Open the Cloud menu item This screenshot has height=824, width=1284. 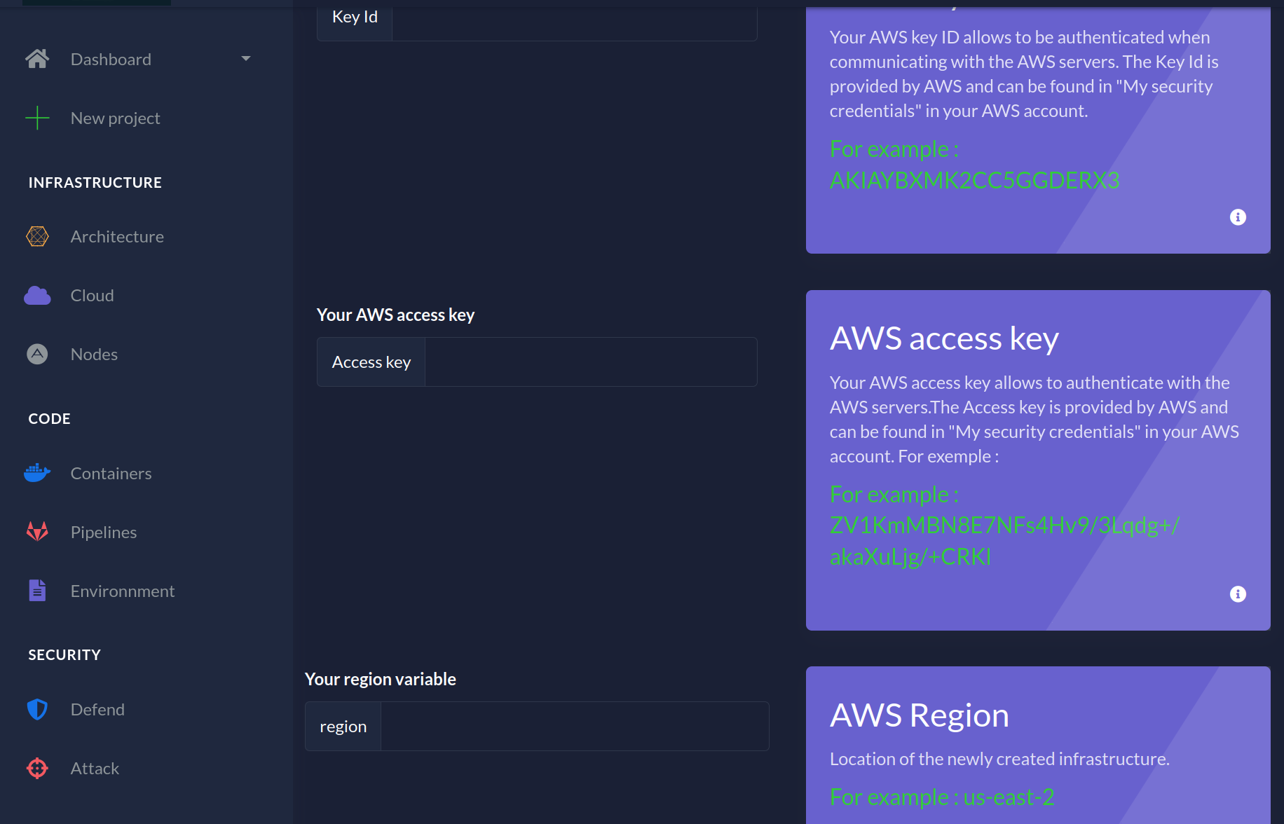coord(92,296)
